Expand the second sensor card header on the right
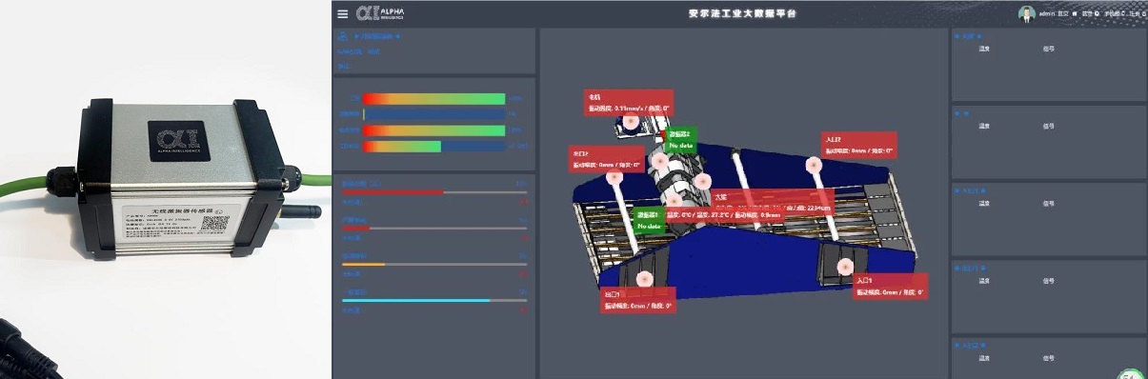 pyautogui.click(x=963, y=113)
